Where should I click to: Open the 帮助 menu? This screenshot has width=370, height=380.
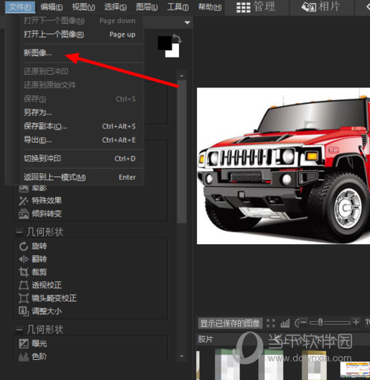click(210, 7)
